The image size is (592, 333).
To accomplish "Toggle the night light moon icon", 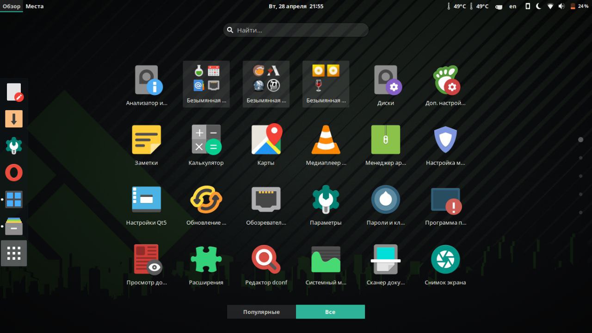I will click(x=539, y=6).
